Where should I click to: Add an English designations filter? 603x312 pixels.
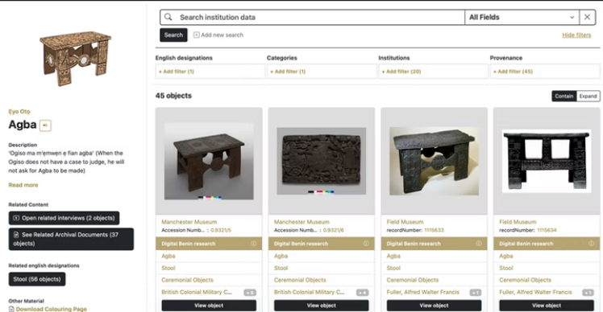[210, 72]
